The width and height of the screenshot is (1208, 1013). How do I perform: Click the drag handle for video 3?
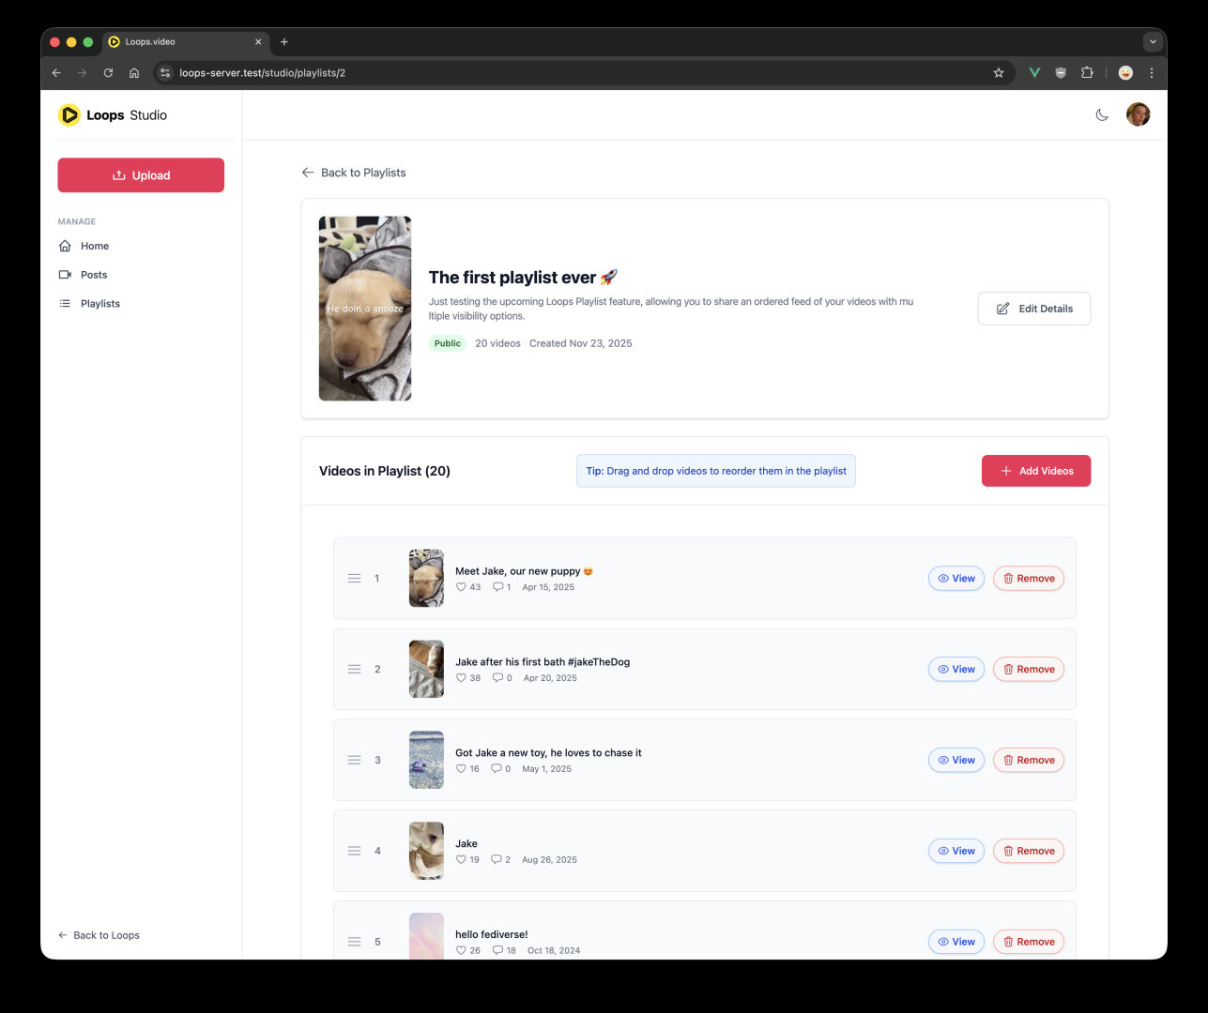click(354, 761)
